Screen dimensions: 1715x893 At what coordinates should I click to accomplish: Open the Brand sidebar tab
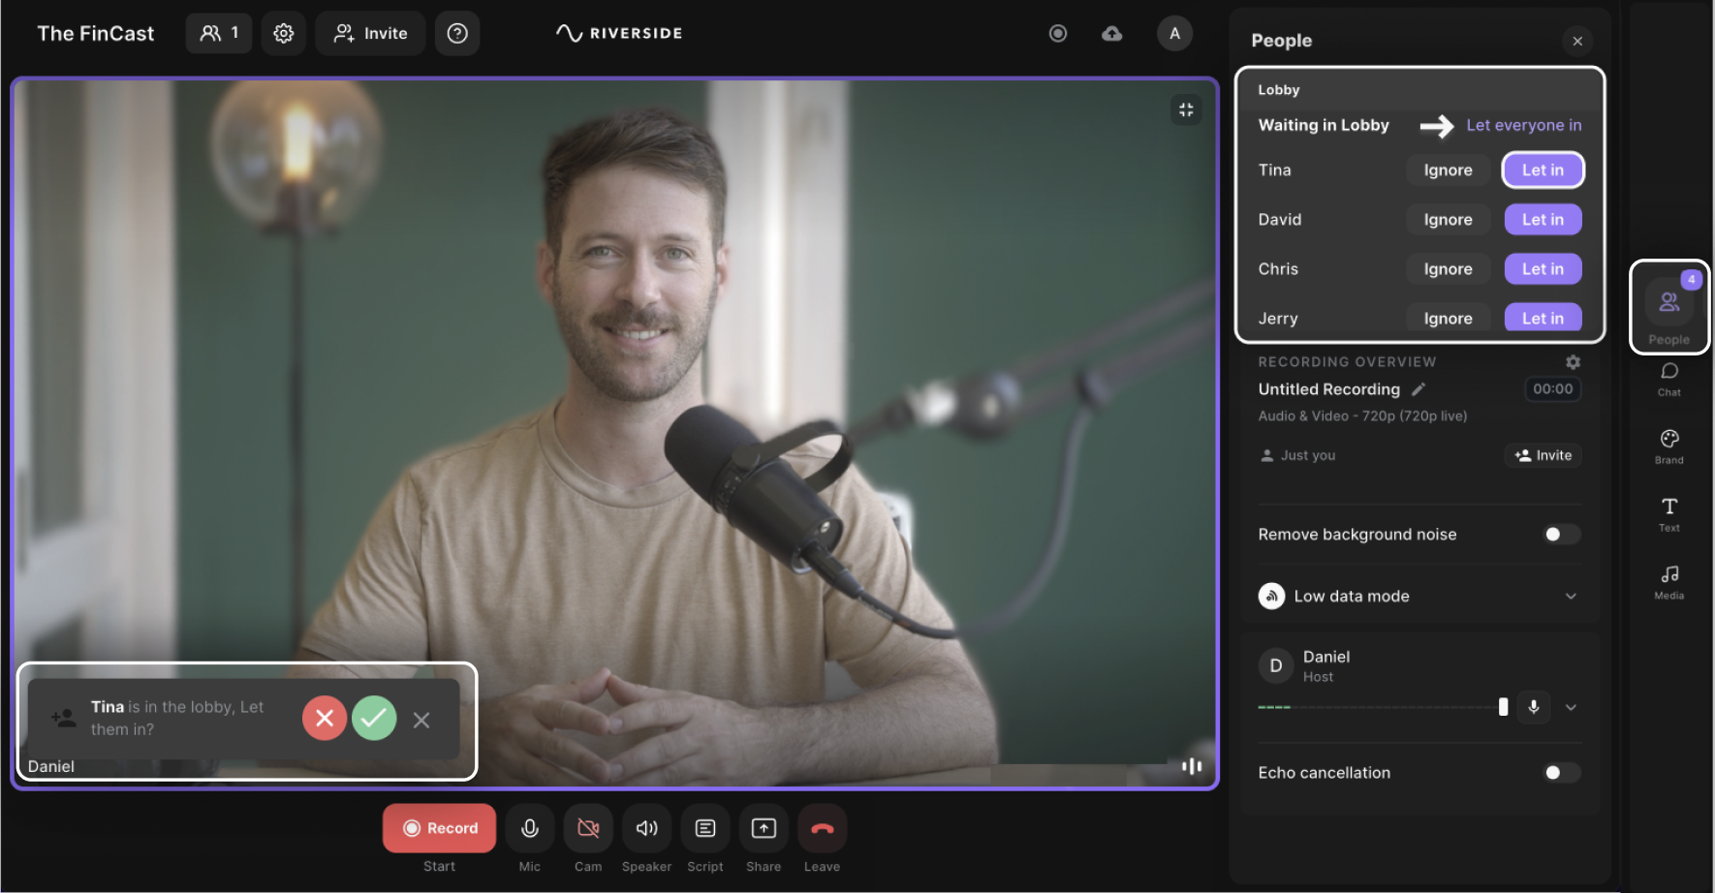pos(1668,446)
